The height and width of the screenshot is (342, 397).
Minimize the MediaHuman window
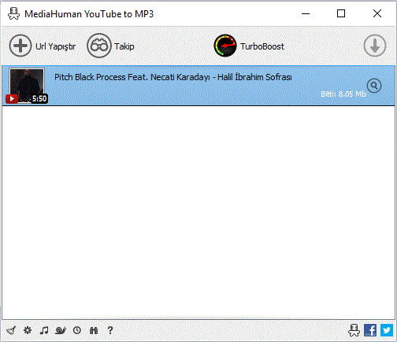306,13
